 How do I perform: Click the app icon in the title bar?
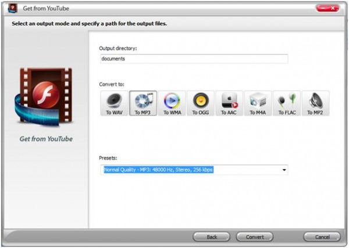(x=12, y=9)
